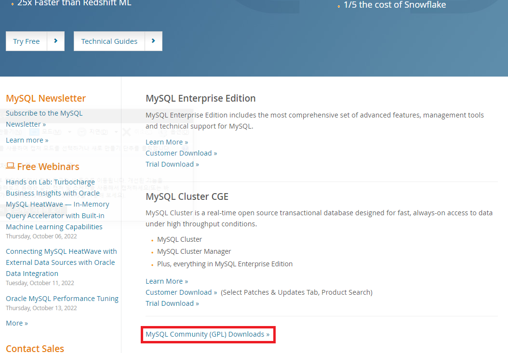Screen dimensions: 508x353
Task: Click Trial Download under MySQL Cluster CGE
Action: 173,303
